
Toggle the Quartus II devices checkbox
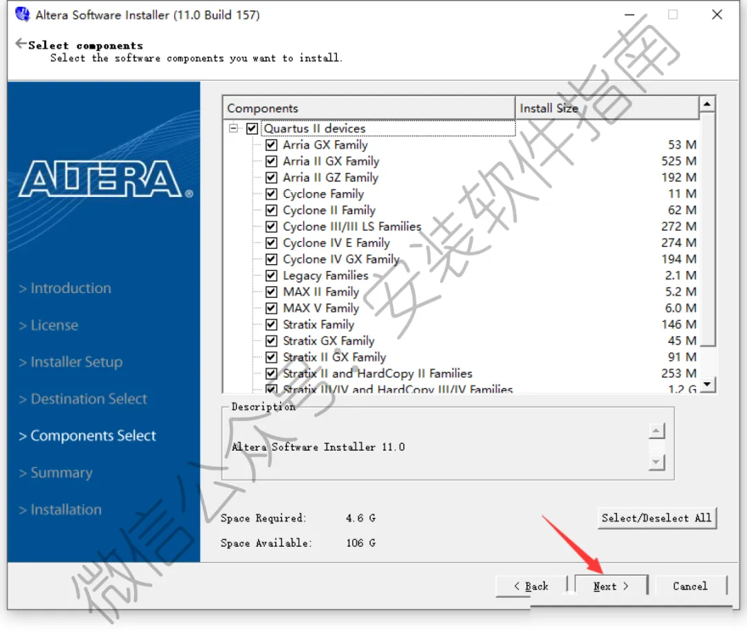pos(252,129)
